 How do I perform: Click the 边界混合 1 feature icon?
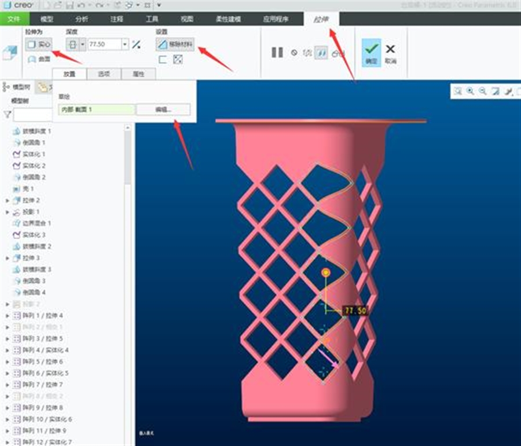[16, 224]
